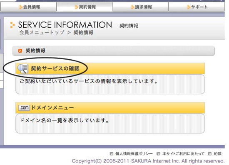Click the .com icon in ドメインメニュー
229x165 pixels.
point(24,108)
